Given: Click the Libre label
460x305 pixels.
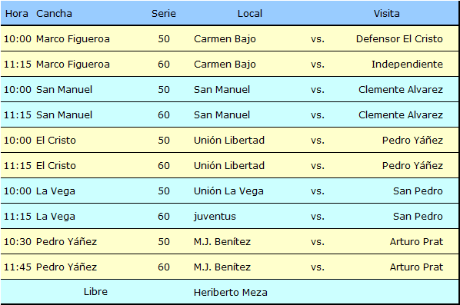Looking at the screenshot, I should click(95, 291).
